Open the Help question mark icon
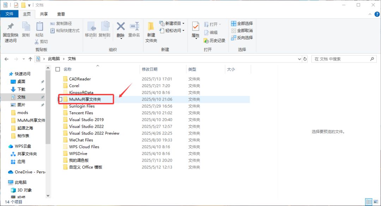Viewport: 381px width, 206px height. (377, 14)
